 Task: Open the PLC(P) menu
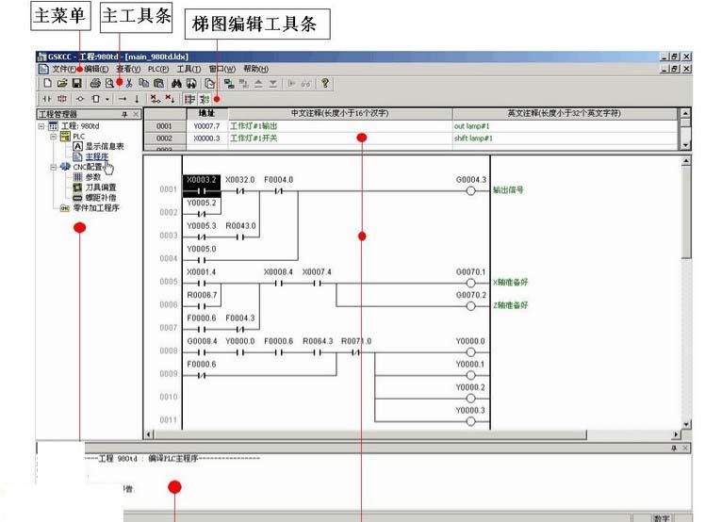(x=158, y=69)
